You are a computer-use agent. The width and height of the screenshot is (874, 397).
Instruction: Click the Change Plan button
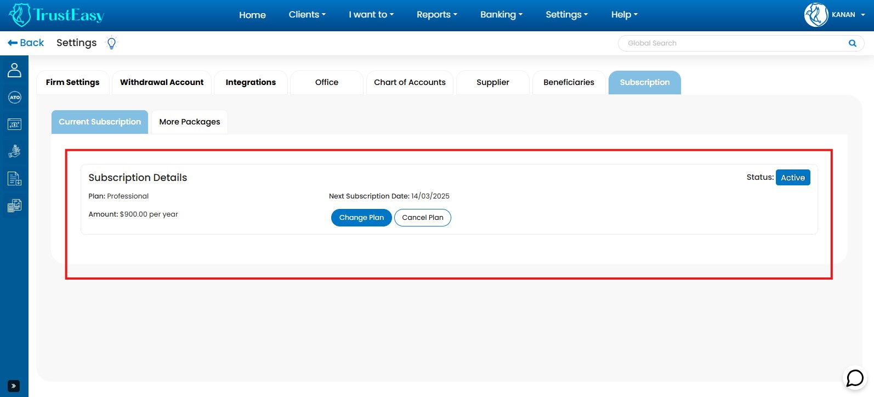point(361,218)
